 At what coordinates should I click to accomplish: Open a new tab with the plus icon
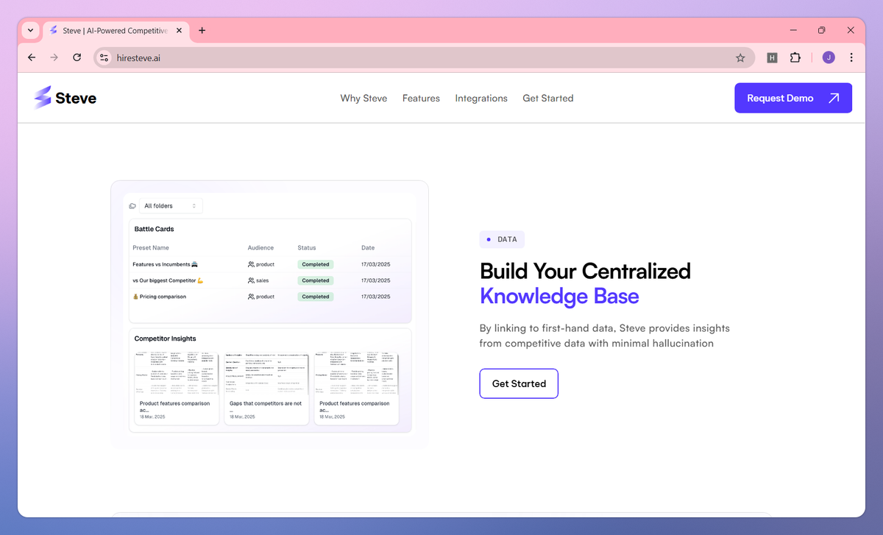click(202, 30)
